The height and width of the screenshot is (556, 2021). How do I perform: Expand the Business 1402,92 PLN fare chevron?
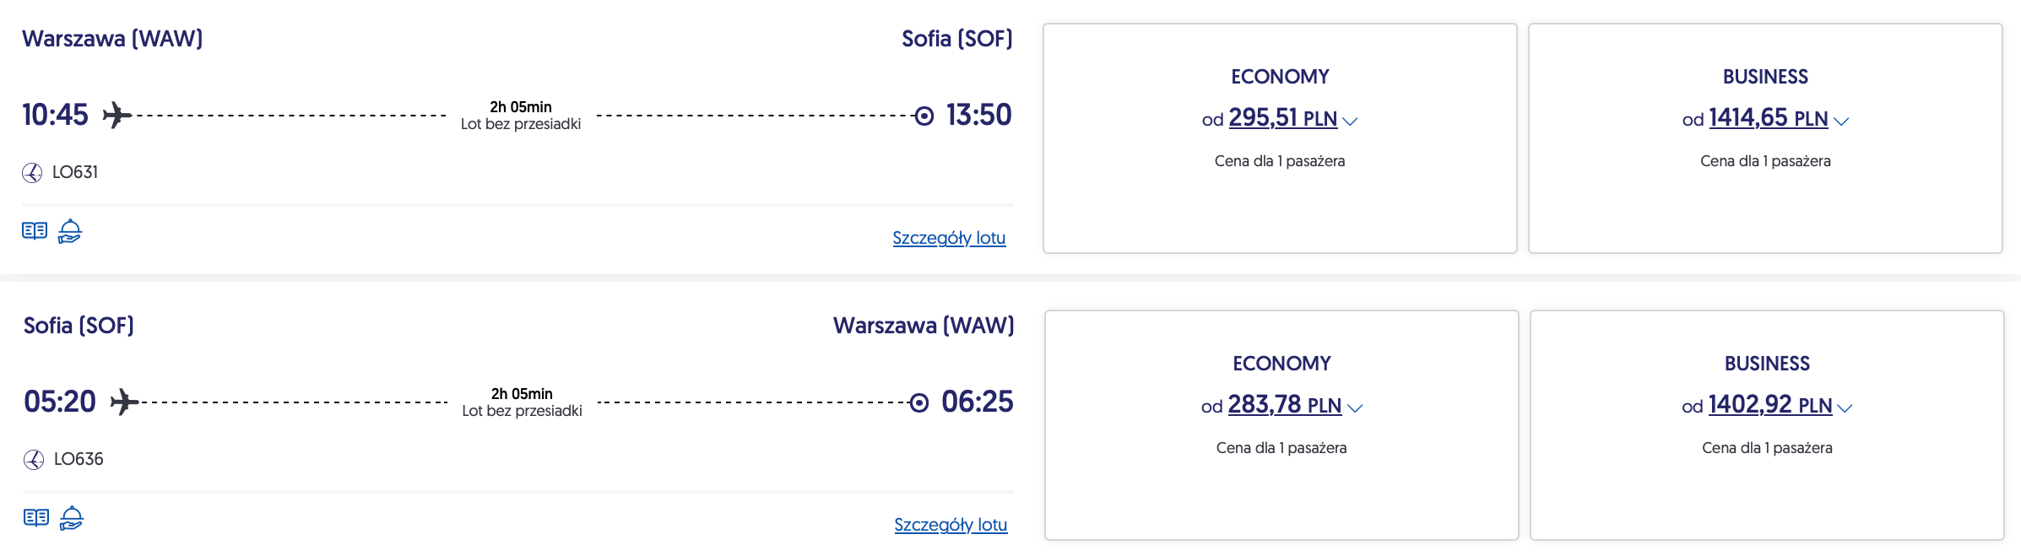coord(1845,408)
